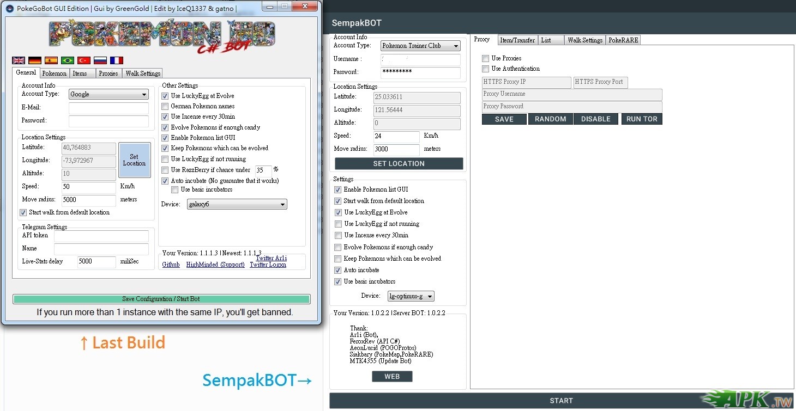Open the HighMinded (Support) link

[215, 265]
